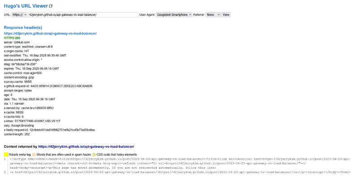Image resolution: width=358 pixels, height=178 pixels.
Task: Select 'x-origin-cache: HIT' line
Action: 17,51
